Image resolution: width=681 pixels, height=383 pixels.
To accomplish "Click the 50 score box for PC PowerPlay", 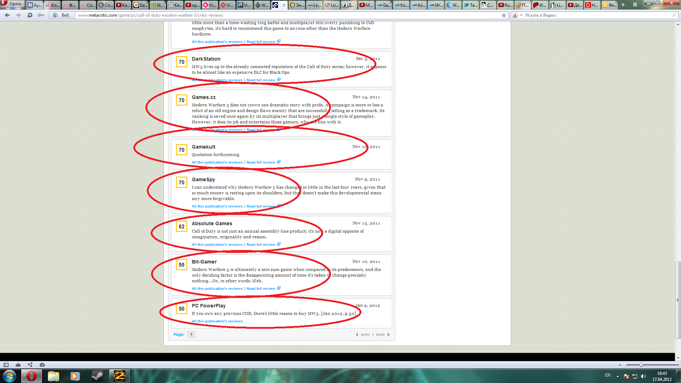I will click(182, 309).
